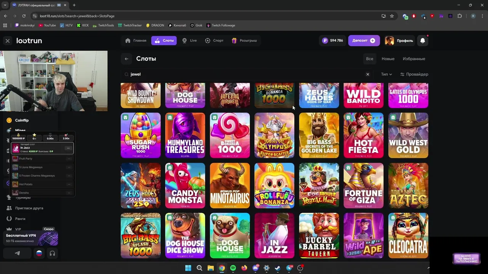Go back using the arrow beside Слоты
Image resolution: width=488 pixels, height=274 pixels.
click(127, 59)
